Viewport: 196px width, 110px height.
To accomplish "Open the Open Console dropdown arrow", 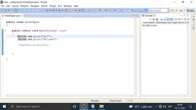I will (x=188, y=19).
